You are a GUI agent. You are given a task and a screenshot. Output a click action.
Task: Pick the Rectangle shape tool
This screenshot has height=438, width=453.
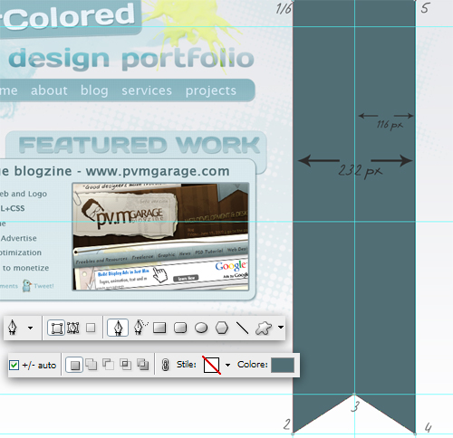coord(159,328)
